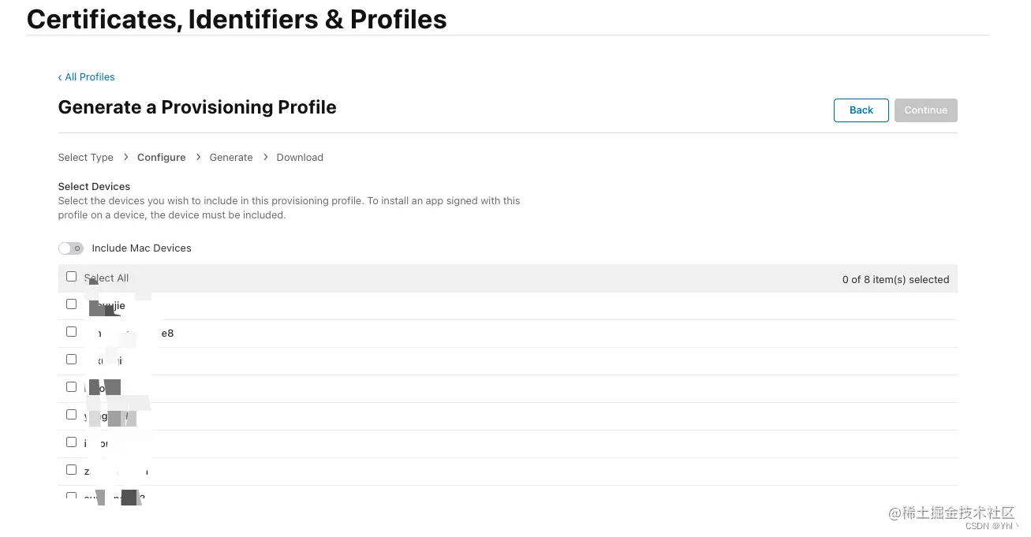This screenshot has width=1031, height=537.
Task: Check the Select All checkbox
Action: click(72, 277)
